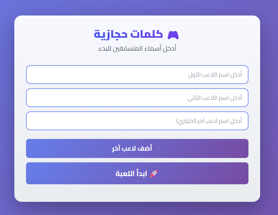Click the purple gradient page background
Viewport: 278px width, 215px height.
pyautogui.click(x=7, y=107)
